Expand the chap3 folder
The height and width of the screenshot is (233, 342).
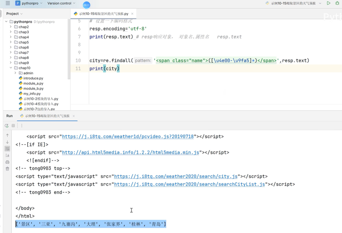pos(11,32)
